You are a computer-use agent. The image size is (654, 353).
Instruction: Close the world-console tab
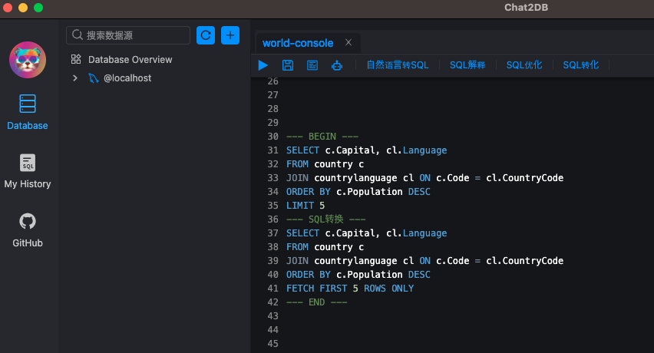[348, 42]
